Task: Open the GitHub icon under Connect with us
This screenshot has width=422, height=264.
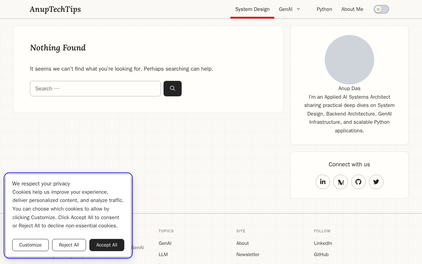Action: [358, 182]
